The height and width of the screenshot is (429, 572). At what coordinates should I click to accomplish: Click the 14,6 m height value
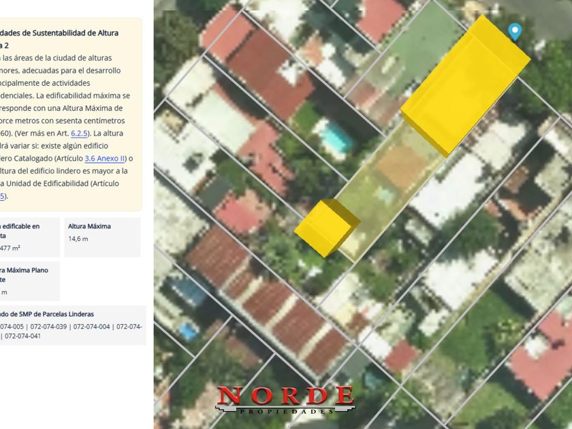78,239
